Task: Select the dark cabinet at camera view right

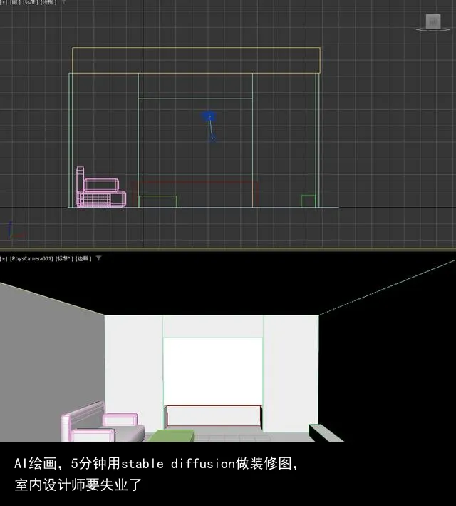Action: pos(325,432)
